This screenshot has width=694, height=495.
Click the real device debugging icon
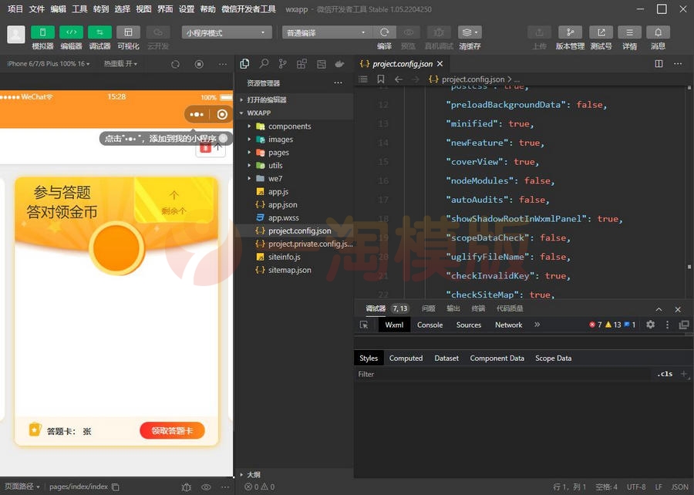point(439,32)
